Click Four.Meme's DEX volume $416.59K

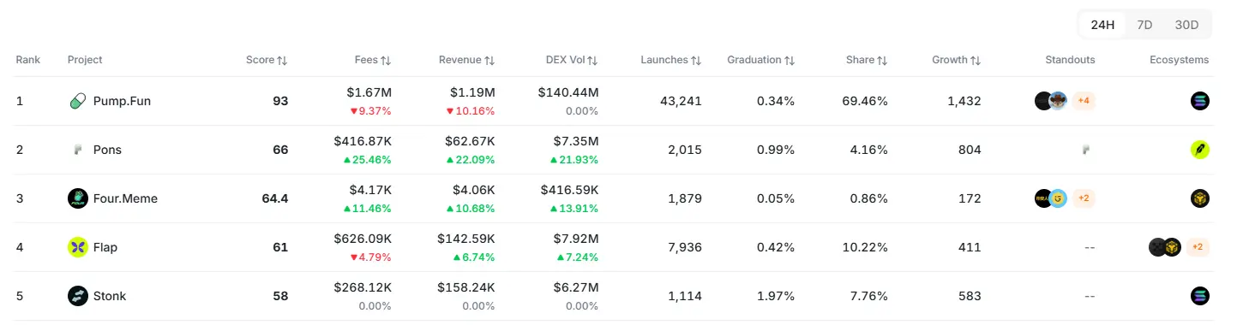click(569, 189)
